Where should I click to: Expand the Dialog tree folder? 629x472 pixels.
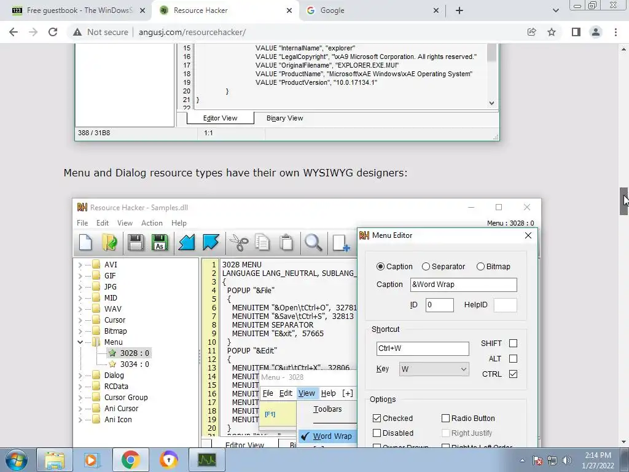(80, 376)
